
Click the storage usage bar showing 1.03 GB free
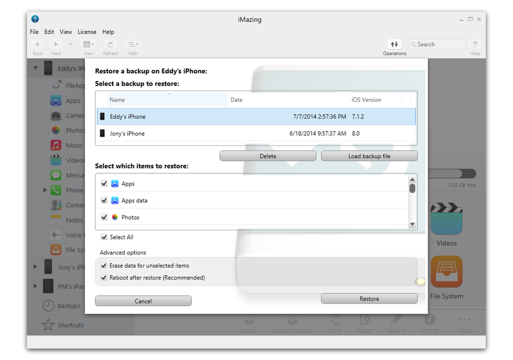tap(452, 173)
